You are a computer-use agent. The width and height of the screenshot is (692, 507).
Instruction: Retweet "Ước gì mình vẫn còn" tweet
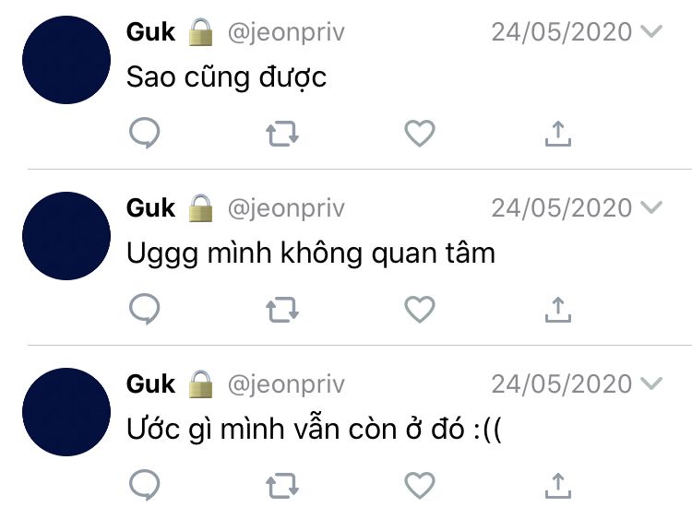282,486
